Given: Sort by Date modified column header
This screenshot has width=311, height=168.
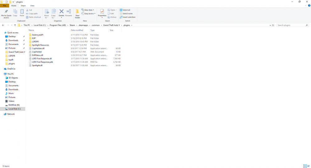Looking at the screenshot, I should point(80,30).
